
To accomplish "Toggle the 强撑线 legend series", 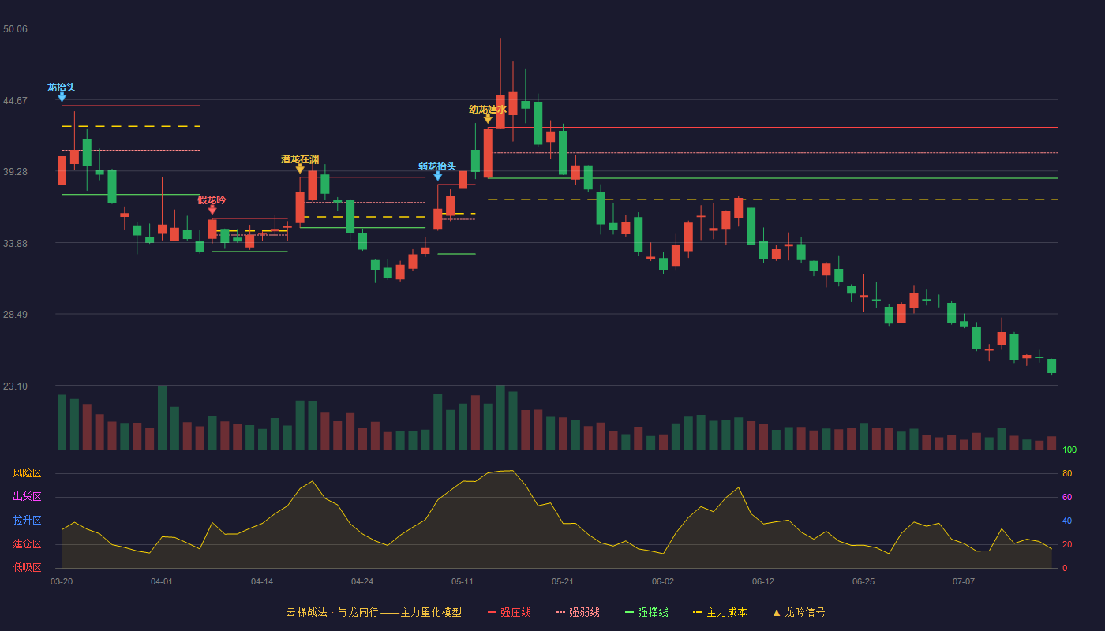I will [x=646, y=612].
